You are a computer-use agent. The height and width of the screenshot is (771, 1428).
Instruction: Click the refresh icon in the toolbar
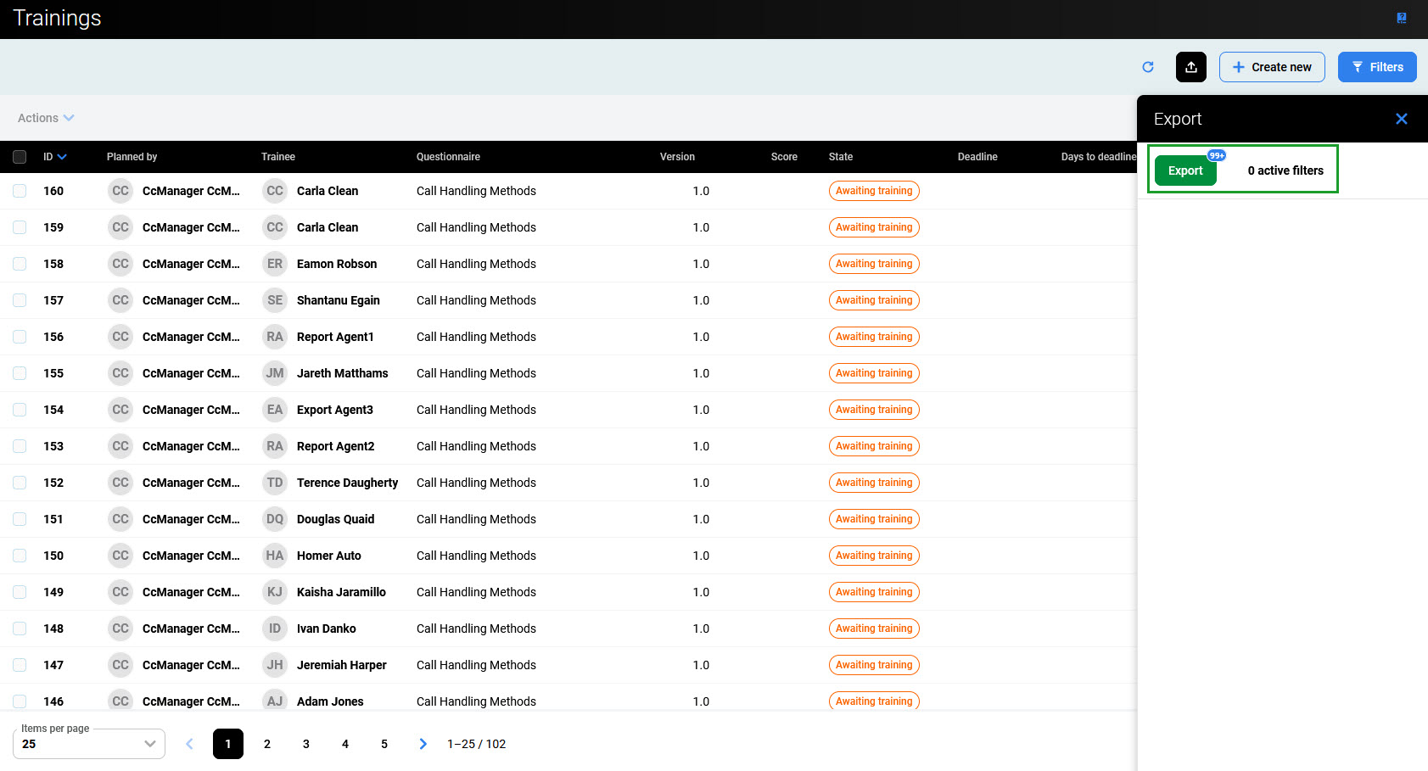tap(1148, 67)
